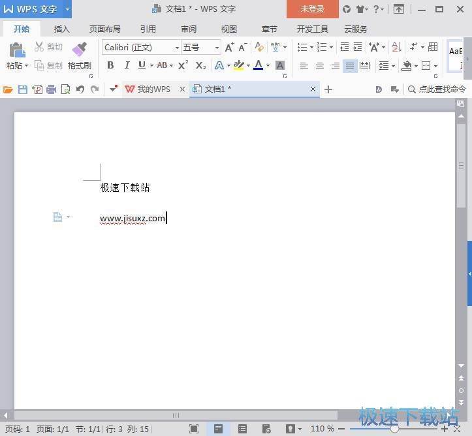Click the undo arrow in quick toolbar
The height and width of the screenshot is (436, 472).
pos(80,89)
